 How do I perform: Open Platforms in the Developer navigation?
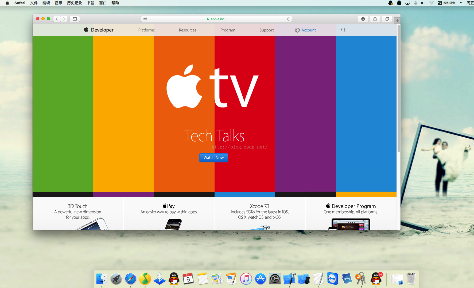(146, 30)
